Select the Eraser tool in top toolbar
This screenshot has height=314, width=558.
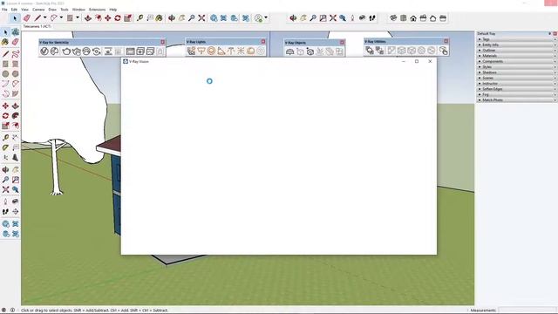(27, 17)
